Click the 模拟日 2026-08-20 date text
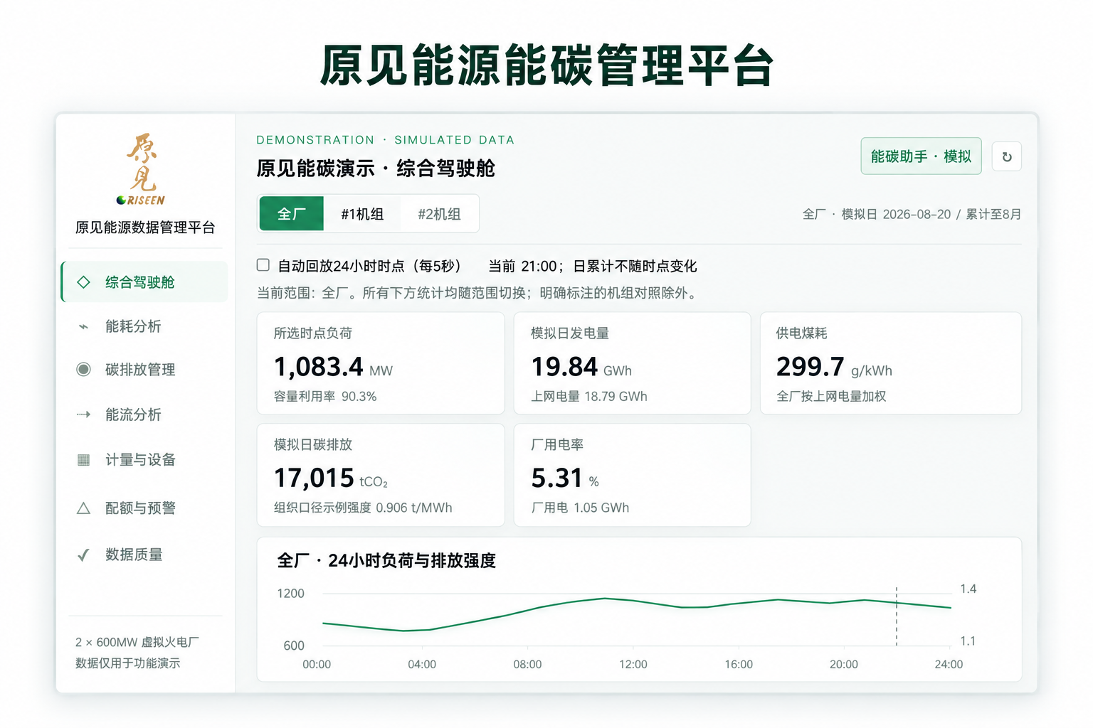The image size is (1093, 728). (896, 215)
